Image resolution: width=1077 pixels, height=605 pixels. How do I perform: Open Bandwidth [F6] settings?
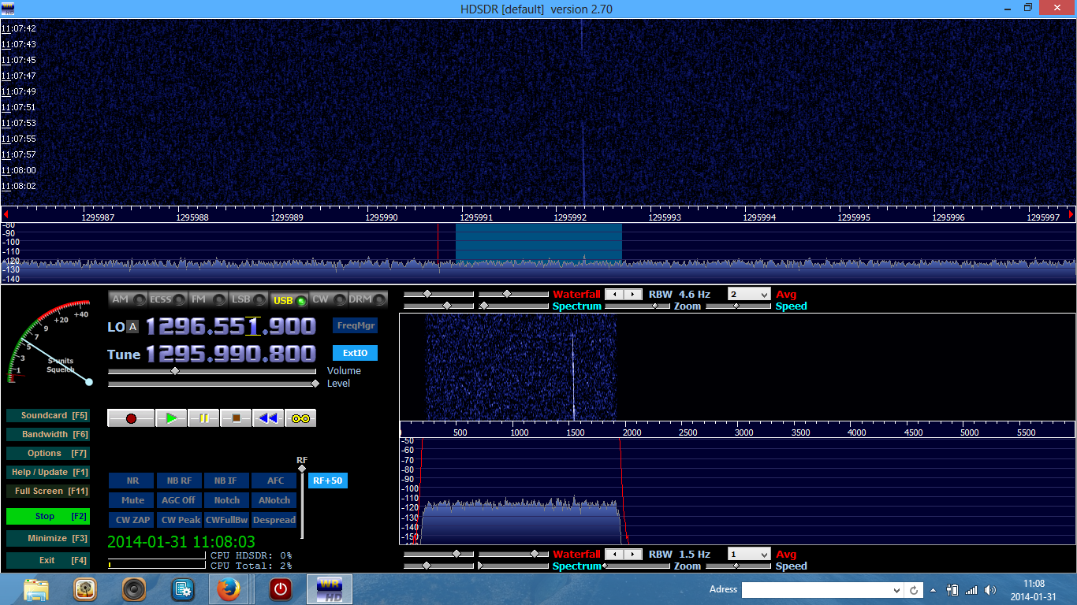[x=47, y=434]
